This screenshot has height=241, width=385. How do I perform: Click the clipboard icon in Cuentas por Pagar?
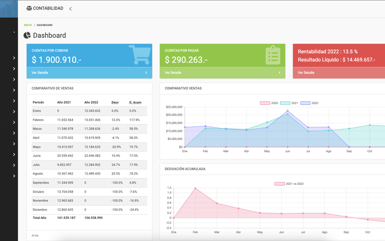coord(273,55)
